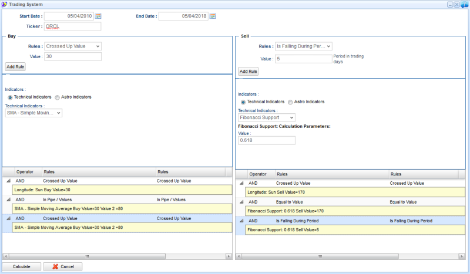Collapse the In Pipe / Values buy row

9,200
